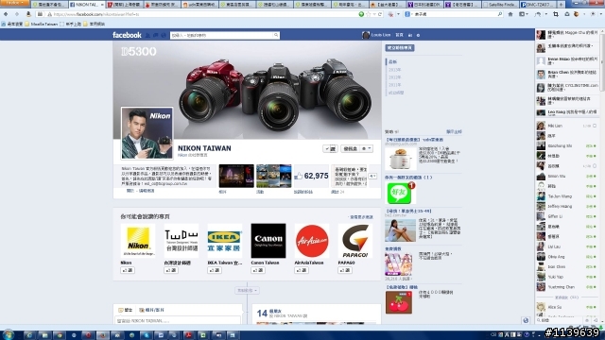This screenshot has height=340, width=605.
Task: Open the AirAsiaTaiwan suggested page logo
Action: (x=312, y=241)
